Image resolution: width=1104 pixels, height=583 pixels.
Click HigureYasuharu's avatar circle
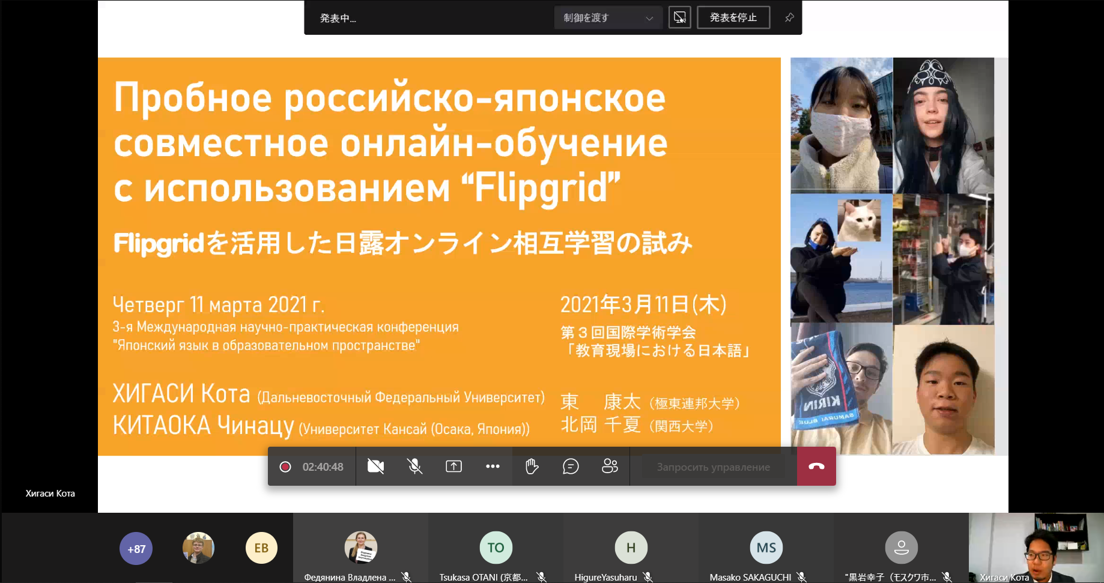[630, 548]
